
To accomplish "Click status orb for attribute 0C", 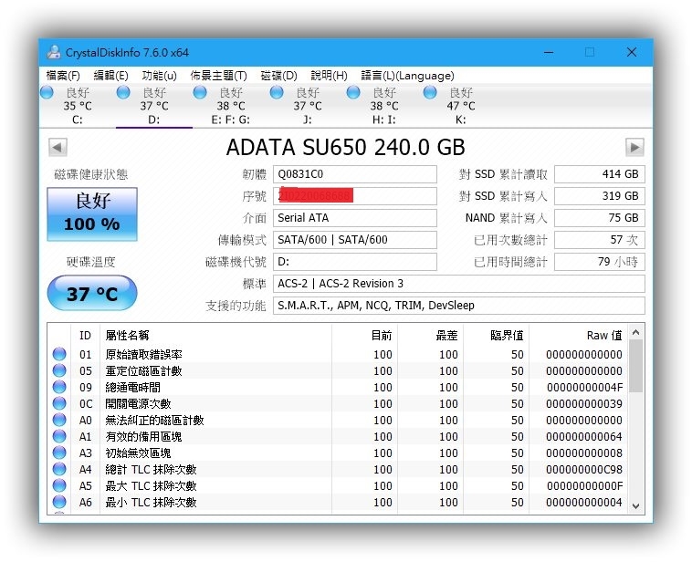I will tap(59, 403).
